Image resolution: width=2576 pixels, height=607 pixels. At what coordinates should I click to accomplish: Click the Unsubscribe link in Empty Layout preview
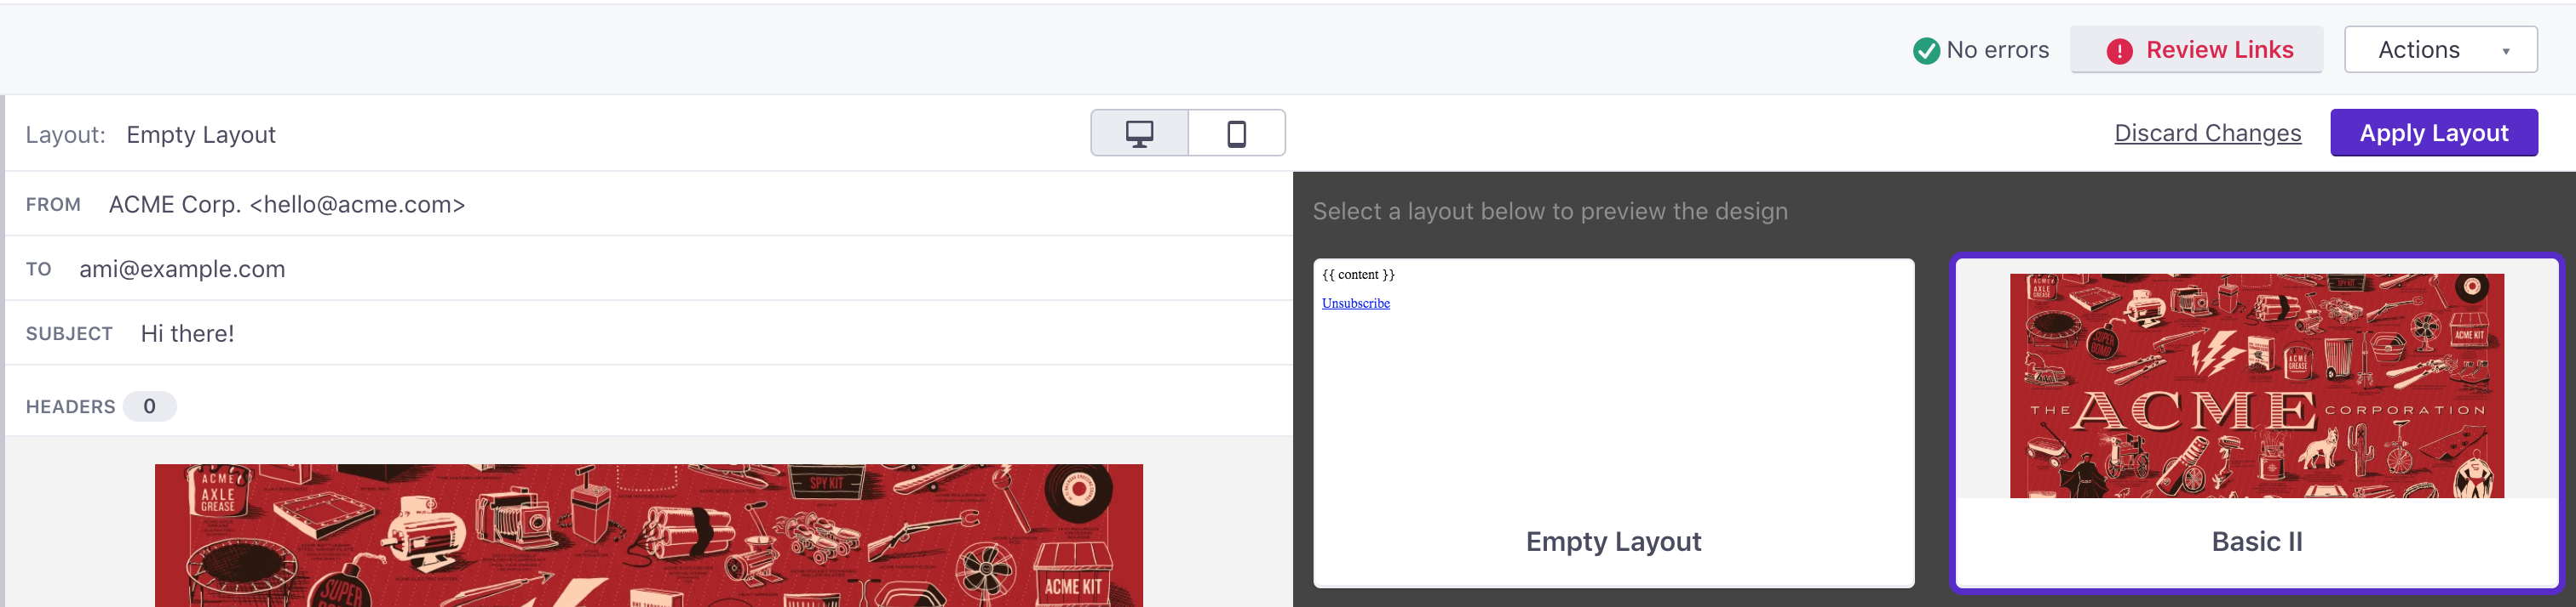click(1355, 303)
